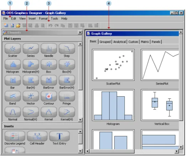Image resolution: width=186 pixels, height=158 pixels.
Task: Open the Help menu
Action: point(64,18)
